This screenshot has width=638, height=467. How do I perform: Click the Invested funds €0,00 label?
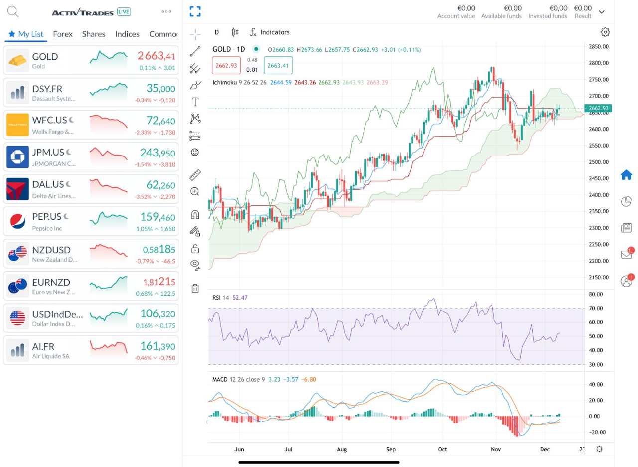click(x=548, y=12)
